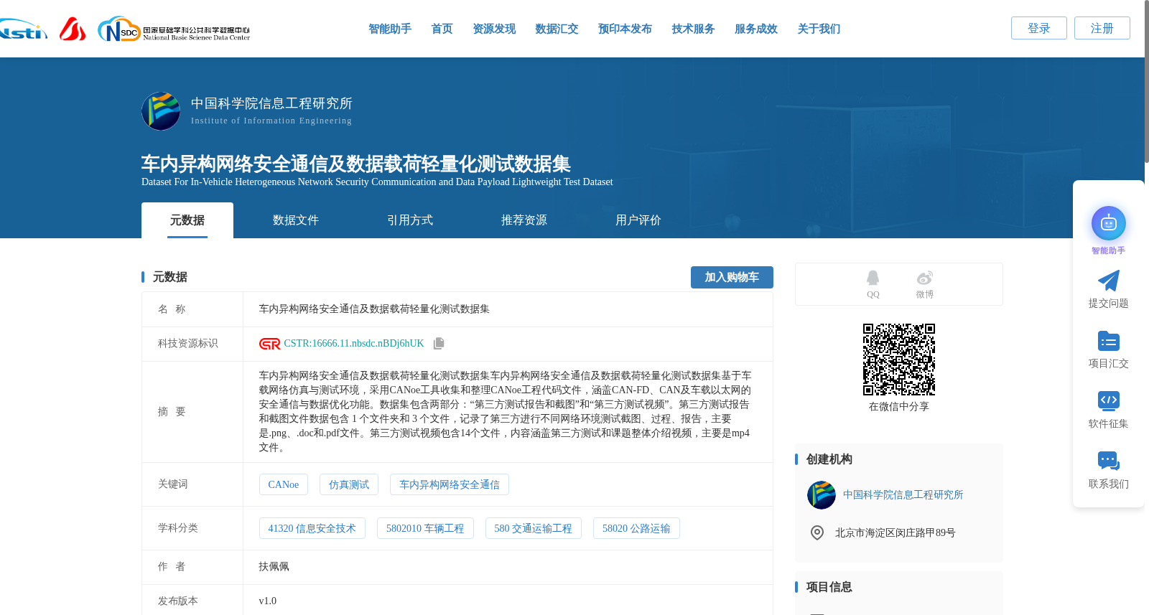The width and height of the screenshot is (1149, 615).
Task: Open the 数据汇交 menu
Action: click(557, 29)
